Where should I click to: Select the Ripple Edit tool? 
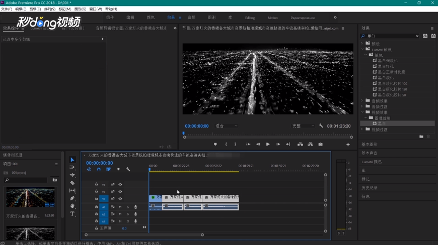pos(72,175)
